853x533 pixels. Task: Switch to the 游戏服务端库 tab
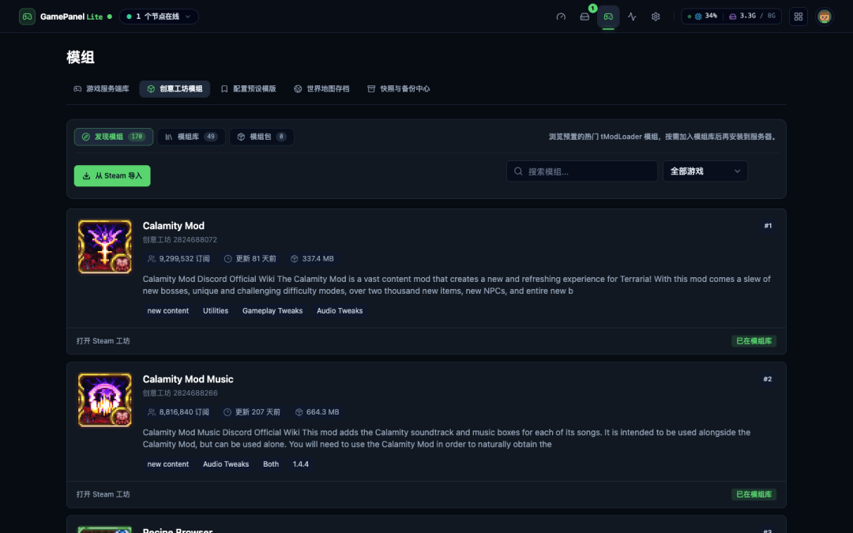click(x=102, y=88)
